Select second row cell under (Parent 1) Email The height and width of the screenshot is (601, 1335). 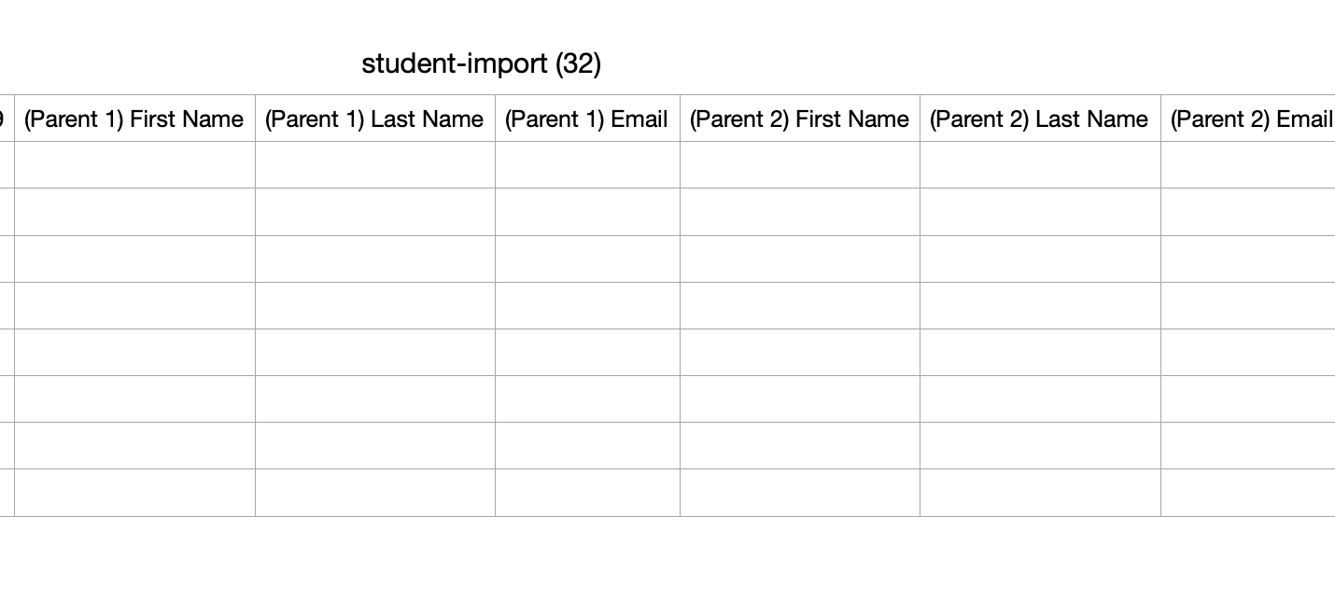tap(587, 212)
